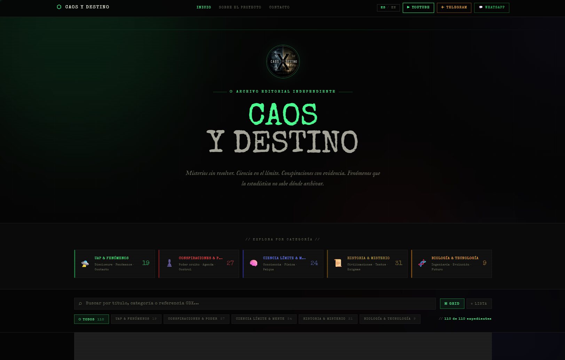This screenshot has width=565, height=360.
Task: Open the Ciencia Límite & M... category card title
Action: tap(284, 258)
